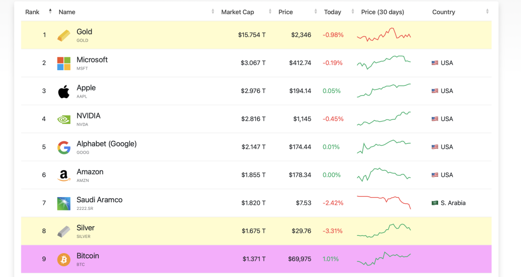Image resolution: width=521 pixels, height=277 pixels.
Task: Sort by Today using its sort arrows
Action: (x=353, y=12)
